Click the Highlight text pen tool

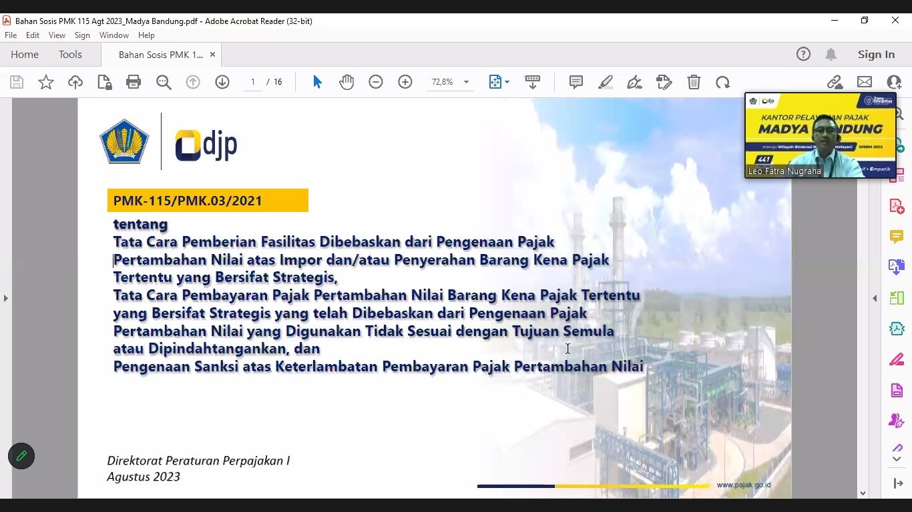[605, 82]
